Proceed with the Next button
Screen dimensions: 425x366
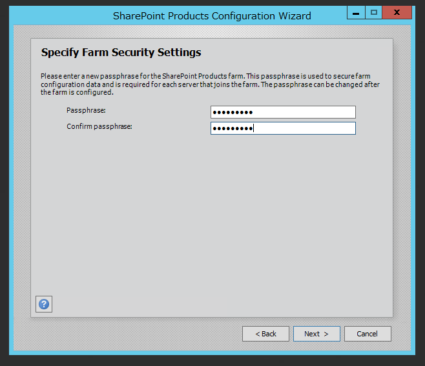click(x=316, y=334)
